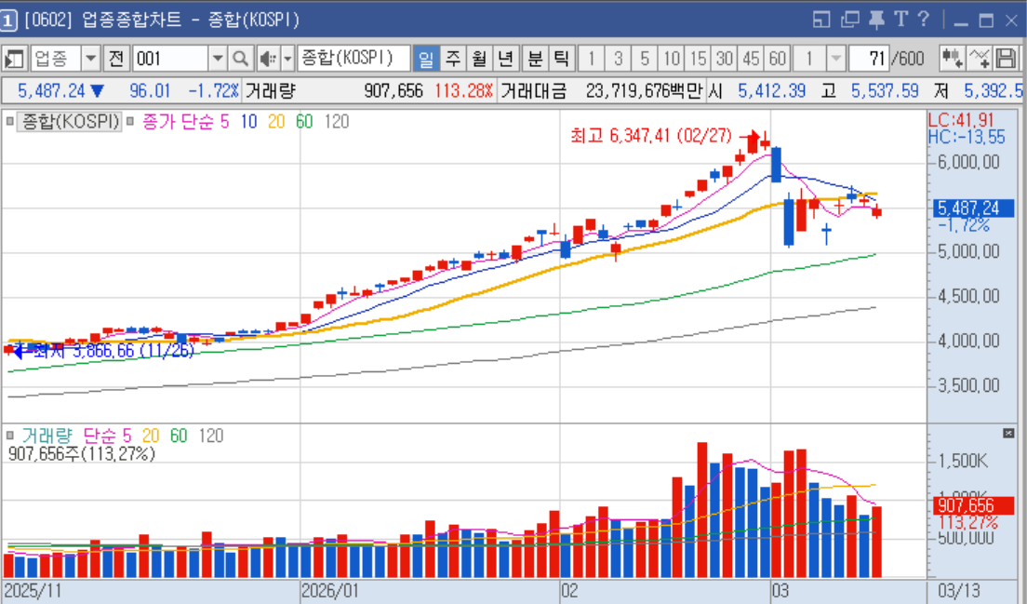
Task: Select the 틱 tick chart tab
Action: click(561, 59)
